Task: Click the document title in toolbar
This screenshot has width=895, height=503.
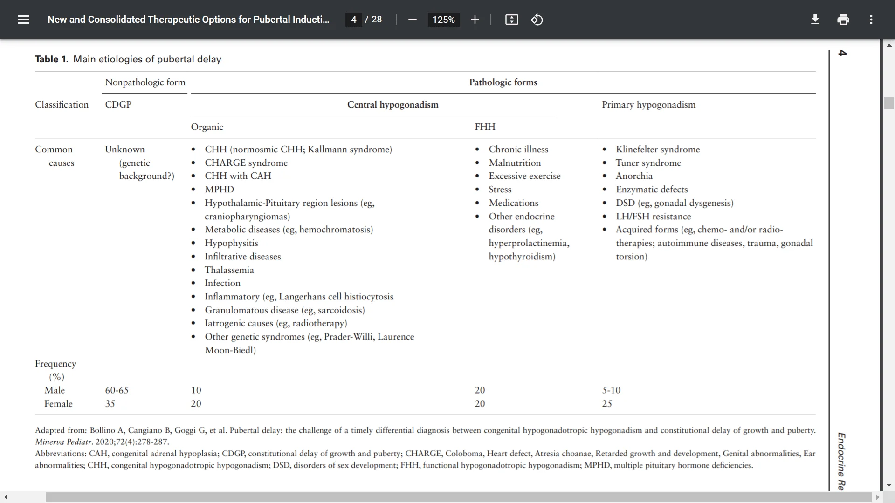Action: tap(188, 20)
